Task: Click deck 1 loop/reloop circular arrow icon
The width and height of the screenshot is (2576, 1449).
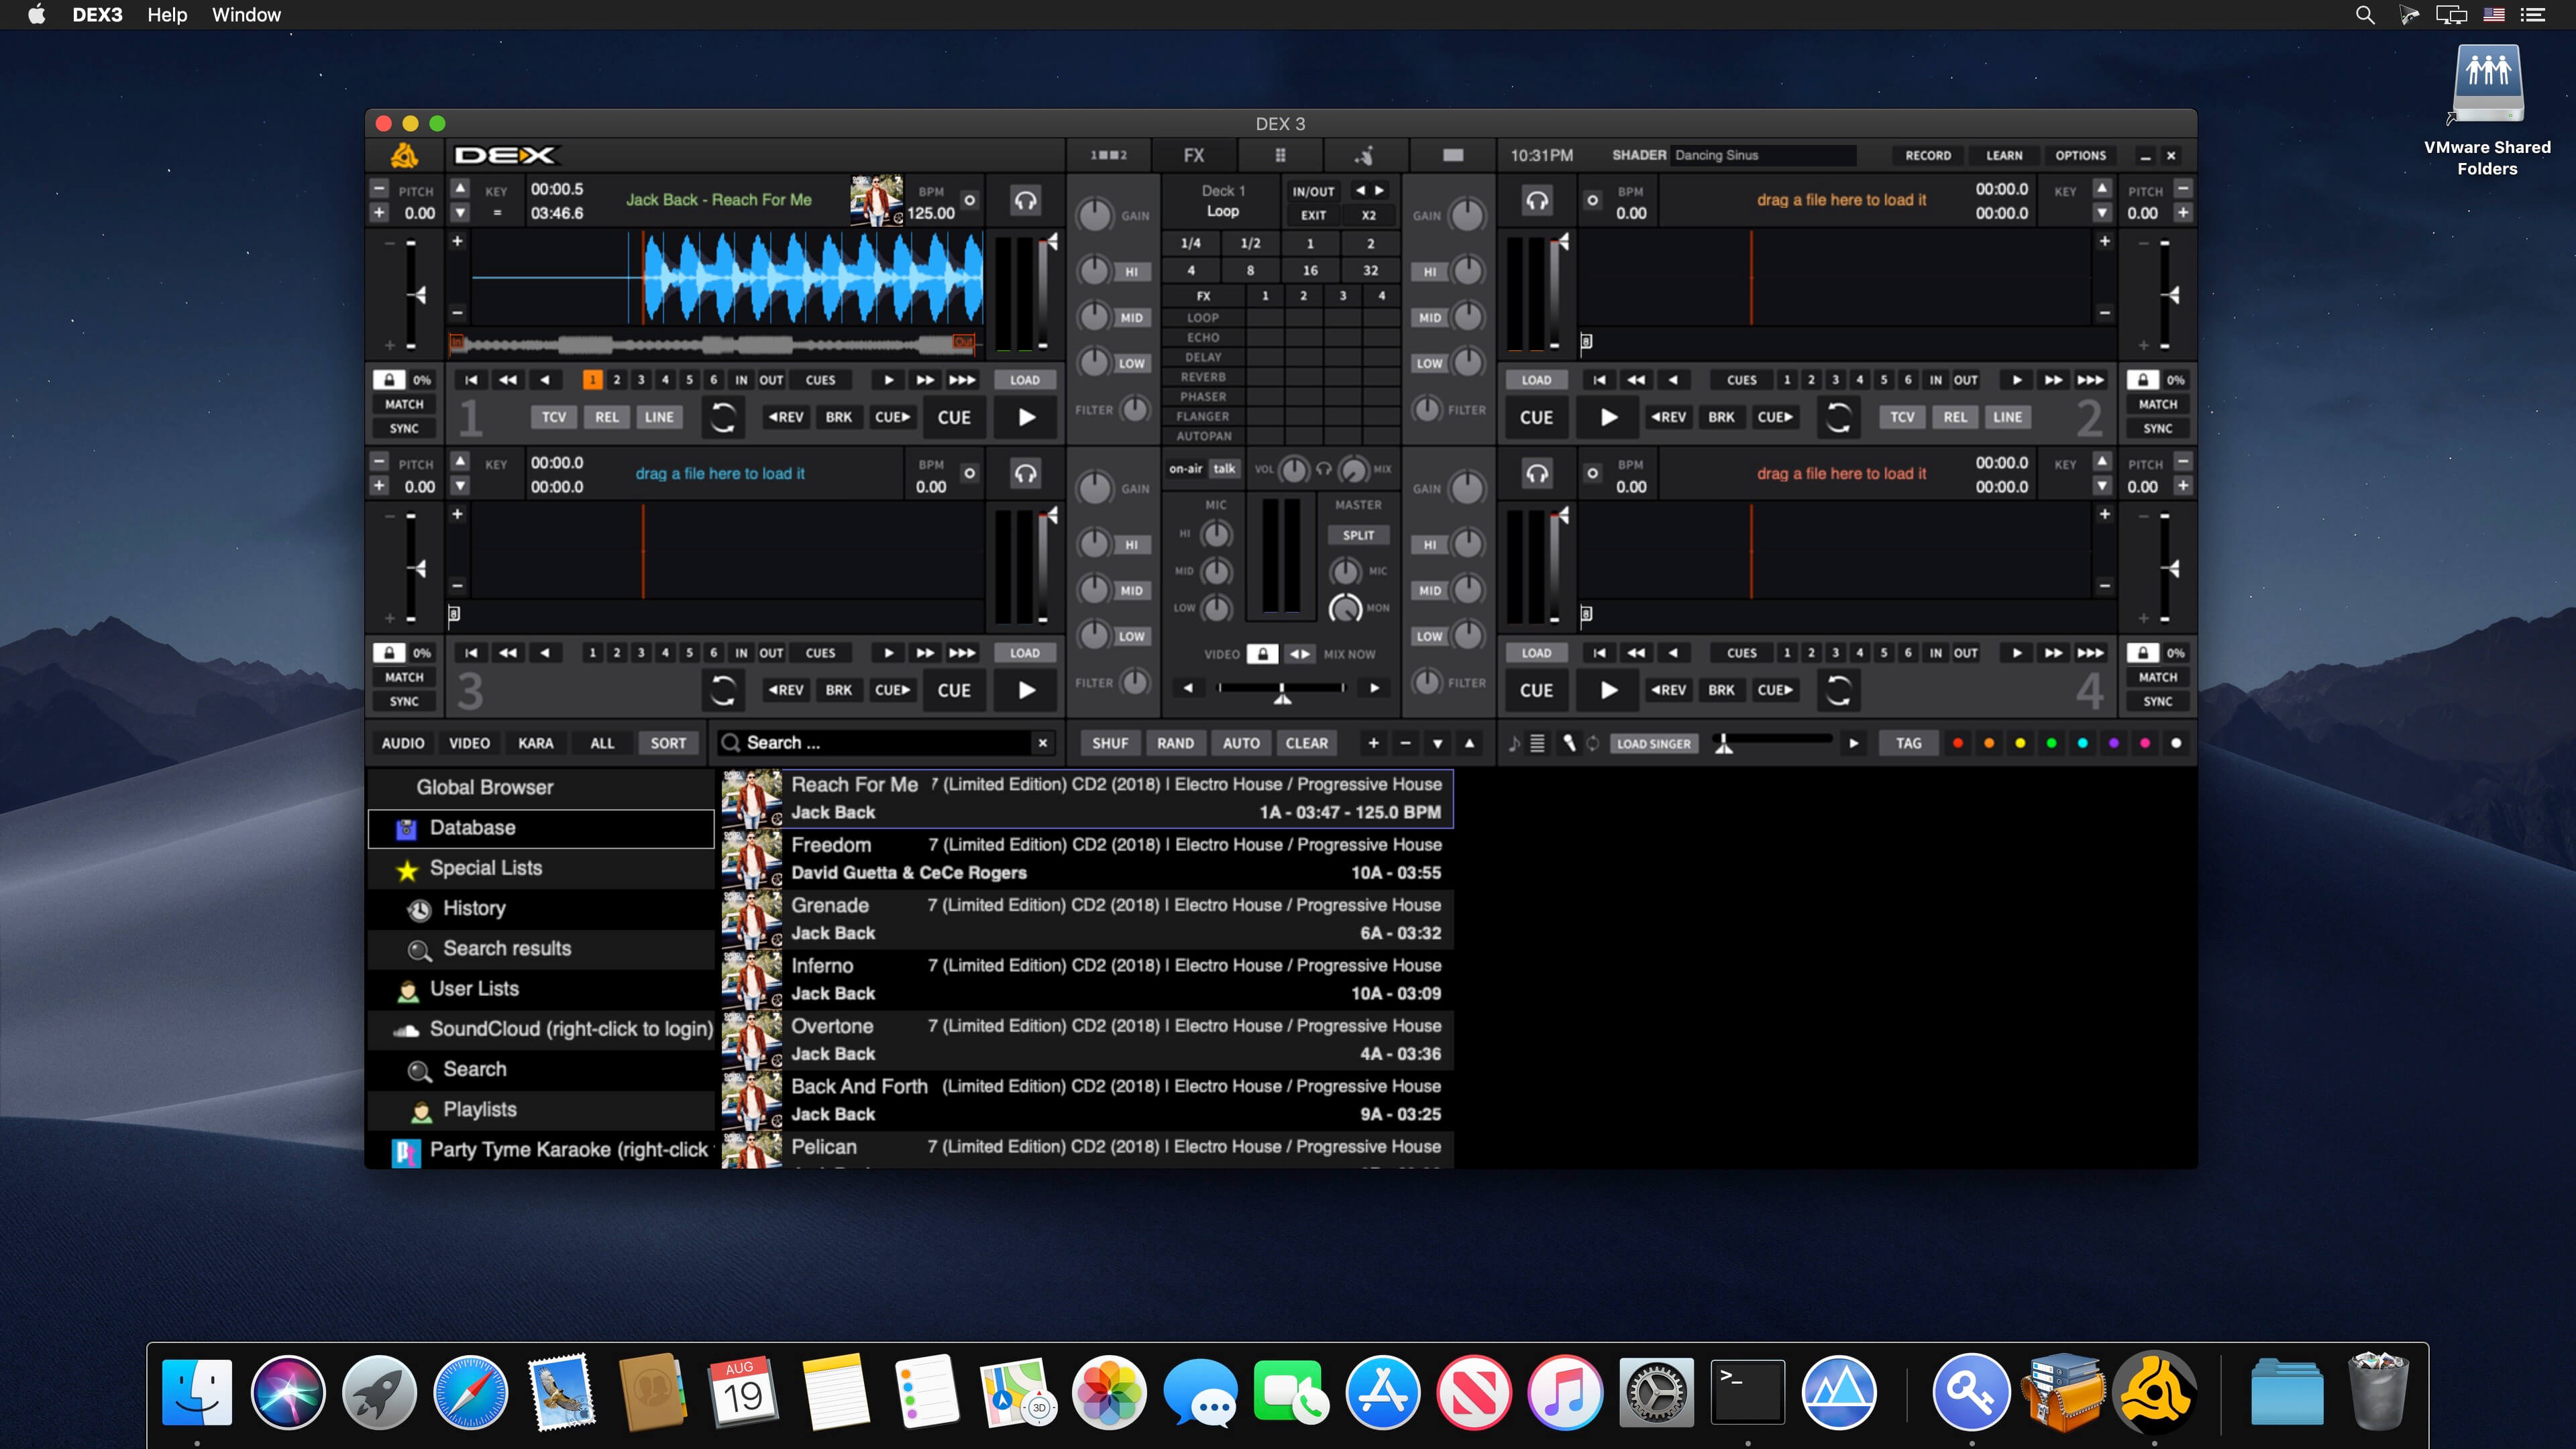Action: coord(722,417)
